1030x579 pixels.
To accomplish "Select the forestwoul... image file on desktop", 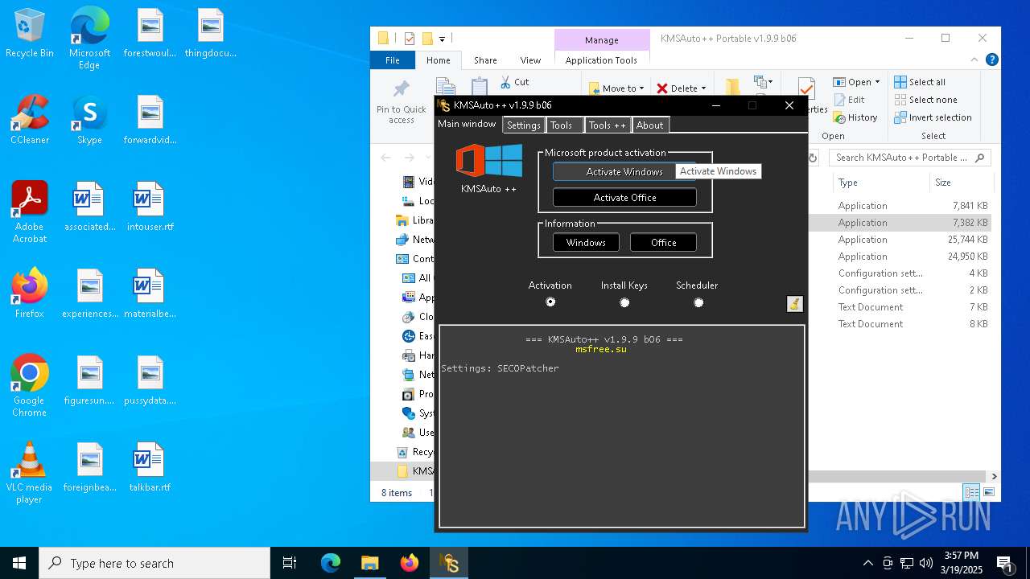I will (x=150, y=34).
